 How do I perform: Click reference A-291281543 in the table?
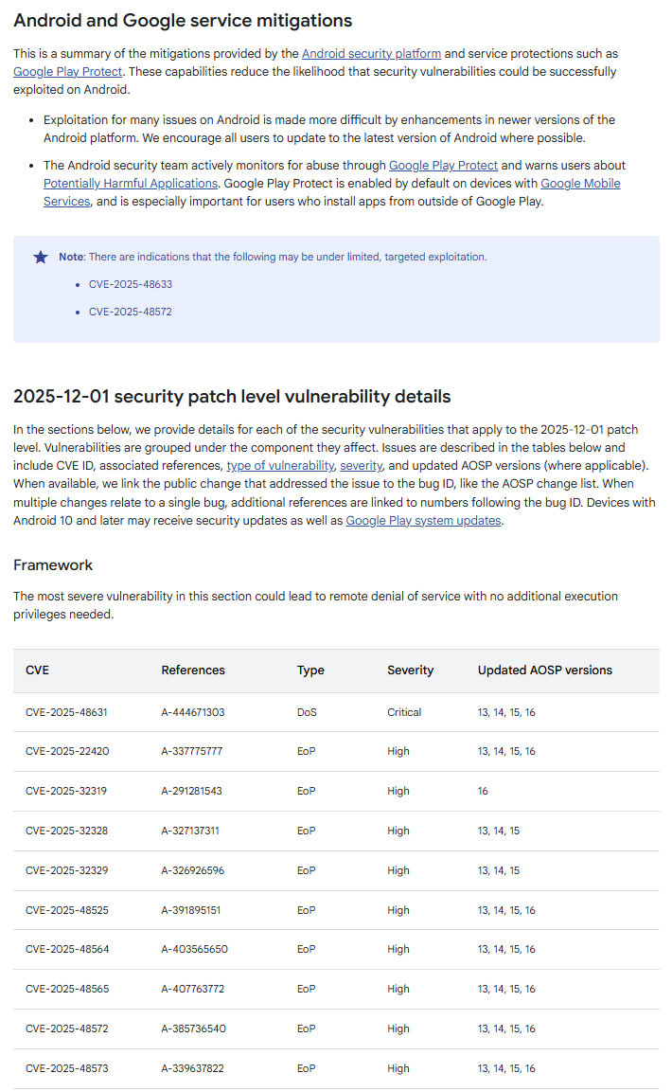pyautogui.click(x=191, y=791)
